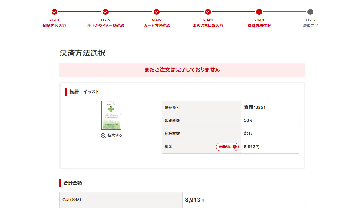Select カート内容確認 step label
The image size is (360, 218).
tap(157, 26)
